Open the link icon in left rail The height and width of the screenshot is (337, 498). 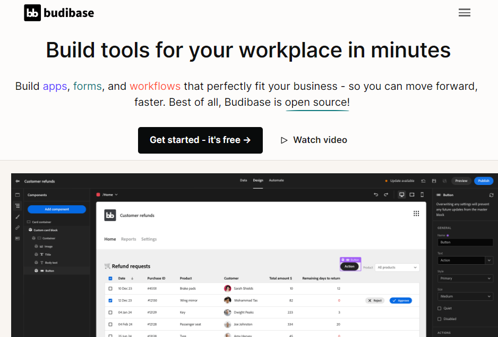tap(18, 228)
